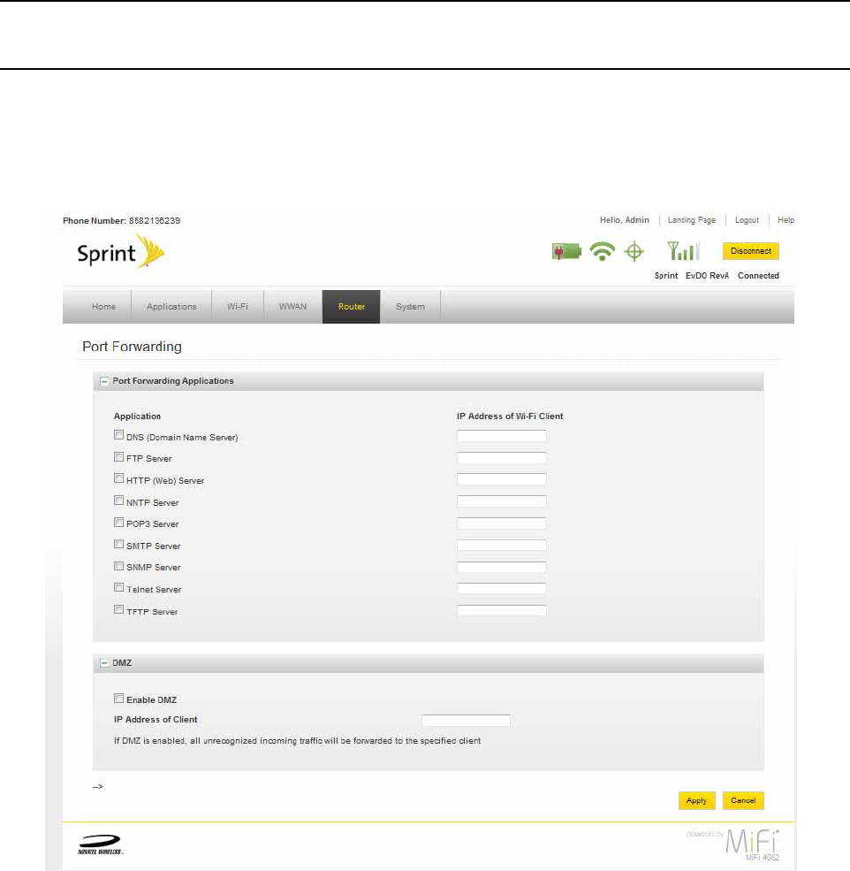Screen dimensions: 850x871
Task: Click the "EvDO RevA" network label
Action: pos(707,276)
